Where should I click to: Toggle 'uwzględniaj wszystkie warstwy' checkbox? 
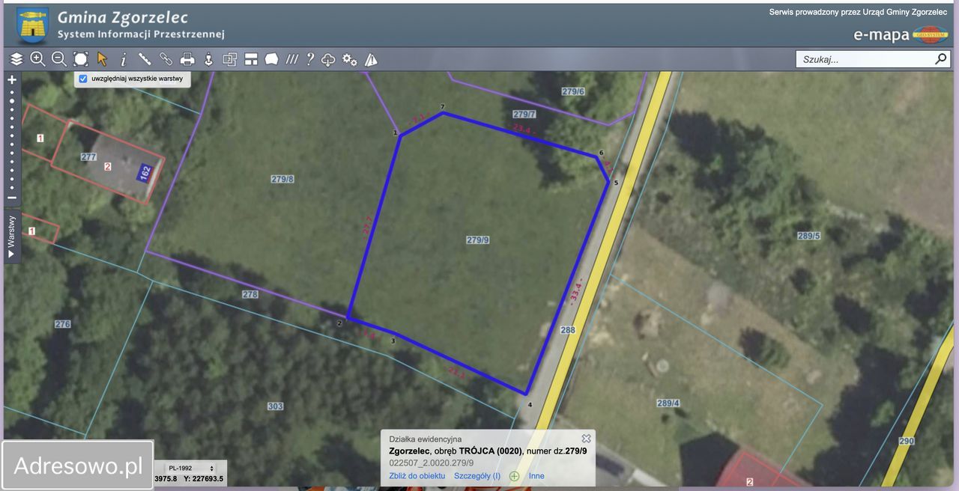point(83,79)
